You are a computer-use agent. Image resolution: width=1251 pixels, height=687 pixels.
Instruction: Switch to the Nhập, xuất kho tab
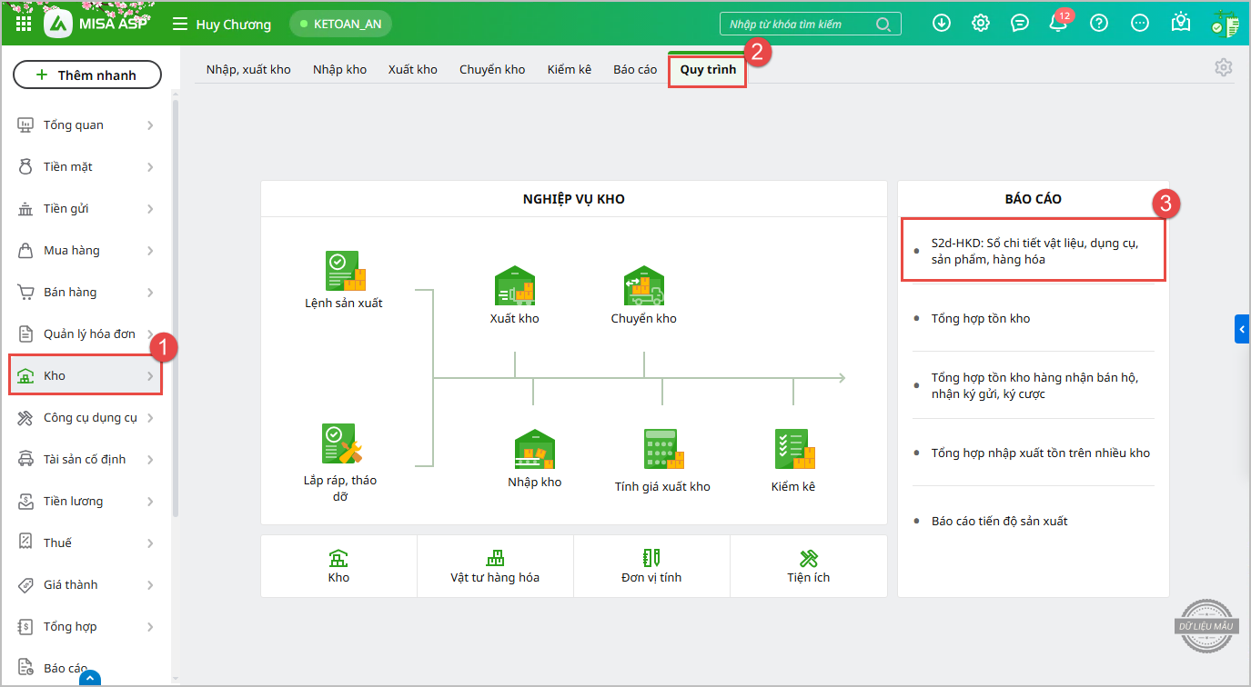(x=248, y=69)
